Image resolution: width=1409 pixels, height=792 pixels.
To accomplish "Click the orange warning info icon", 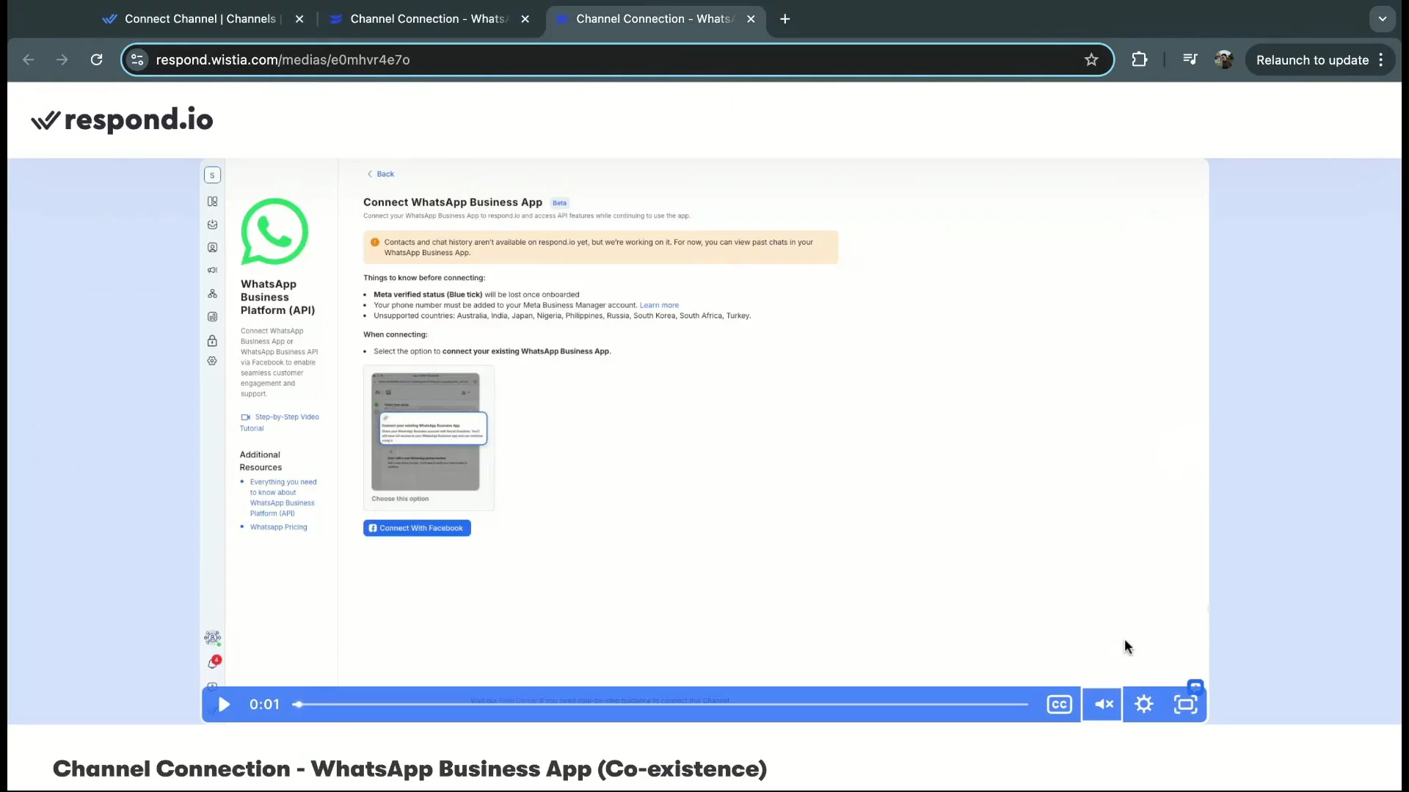I will 375,243.
